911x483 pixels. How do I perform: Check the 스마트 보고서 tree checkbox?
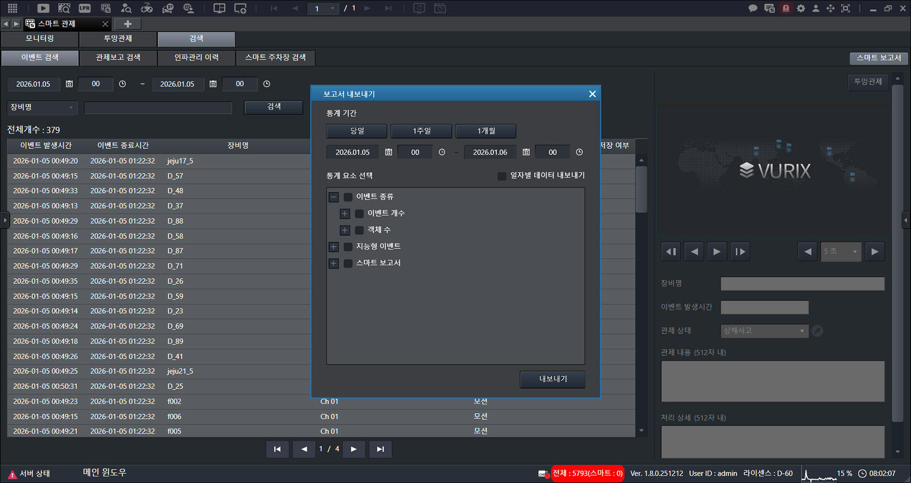click(348, 263)
